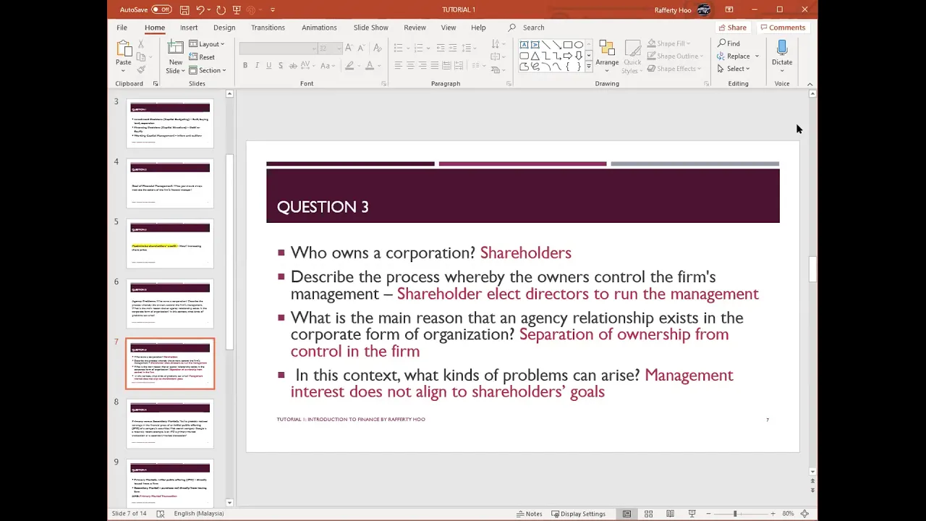This screenshot has width=926, height=521.
Task: Open the font name combo box
Action: tap(278, 48)
